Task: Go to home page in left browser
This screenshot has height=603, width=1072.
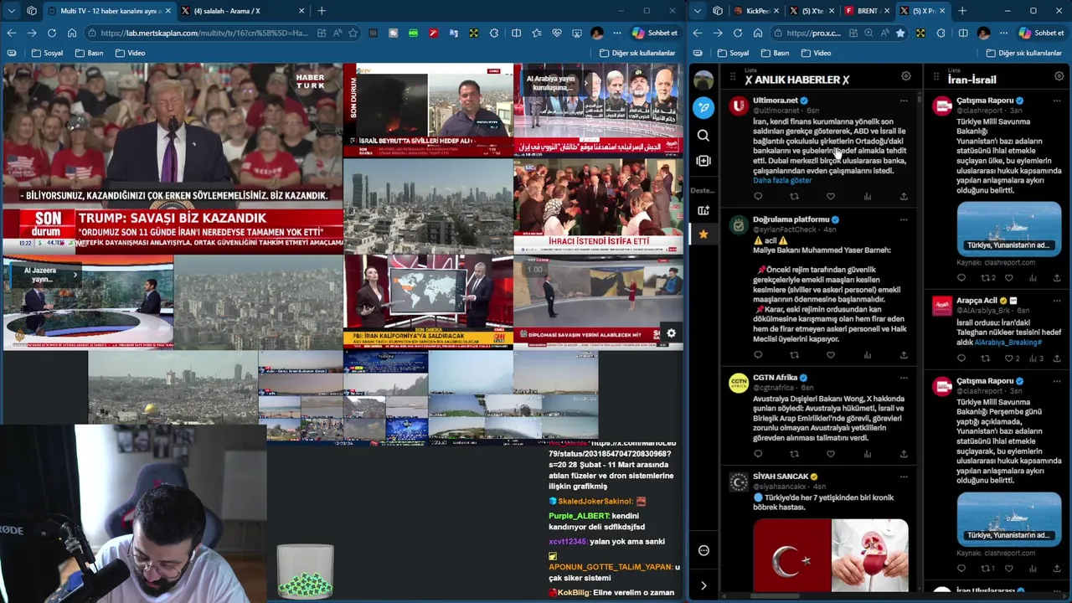Action: coord(72,33)
